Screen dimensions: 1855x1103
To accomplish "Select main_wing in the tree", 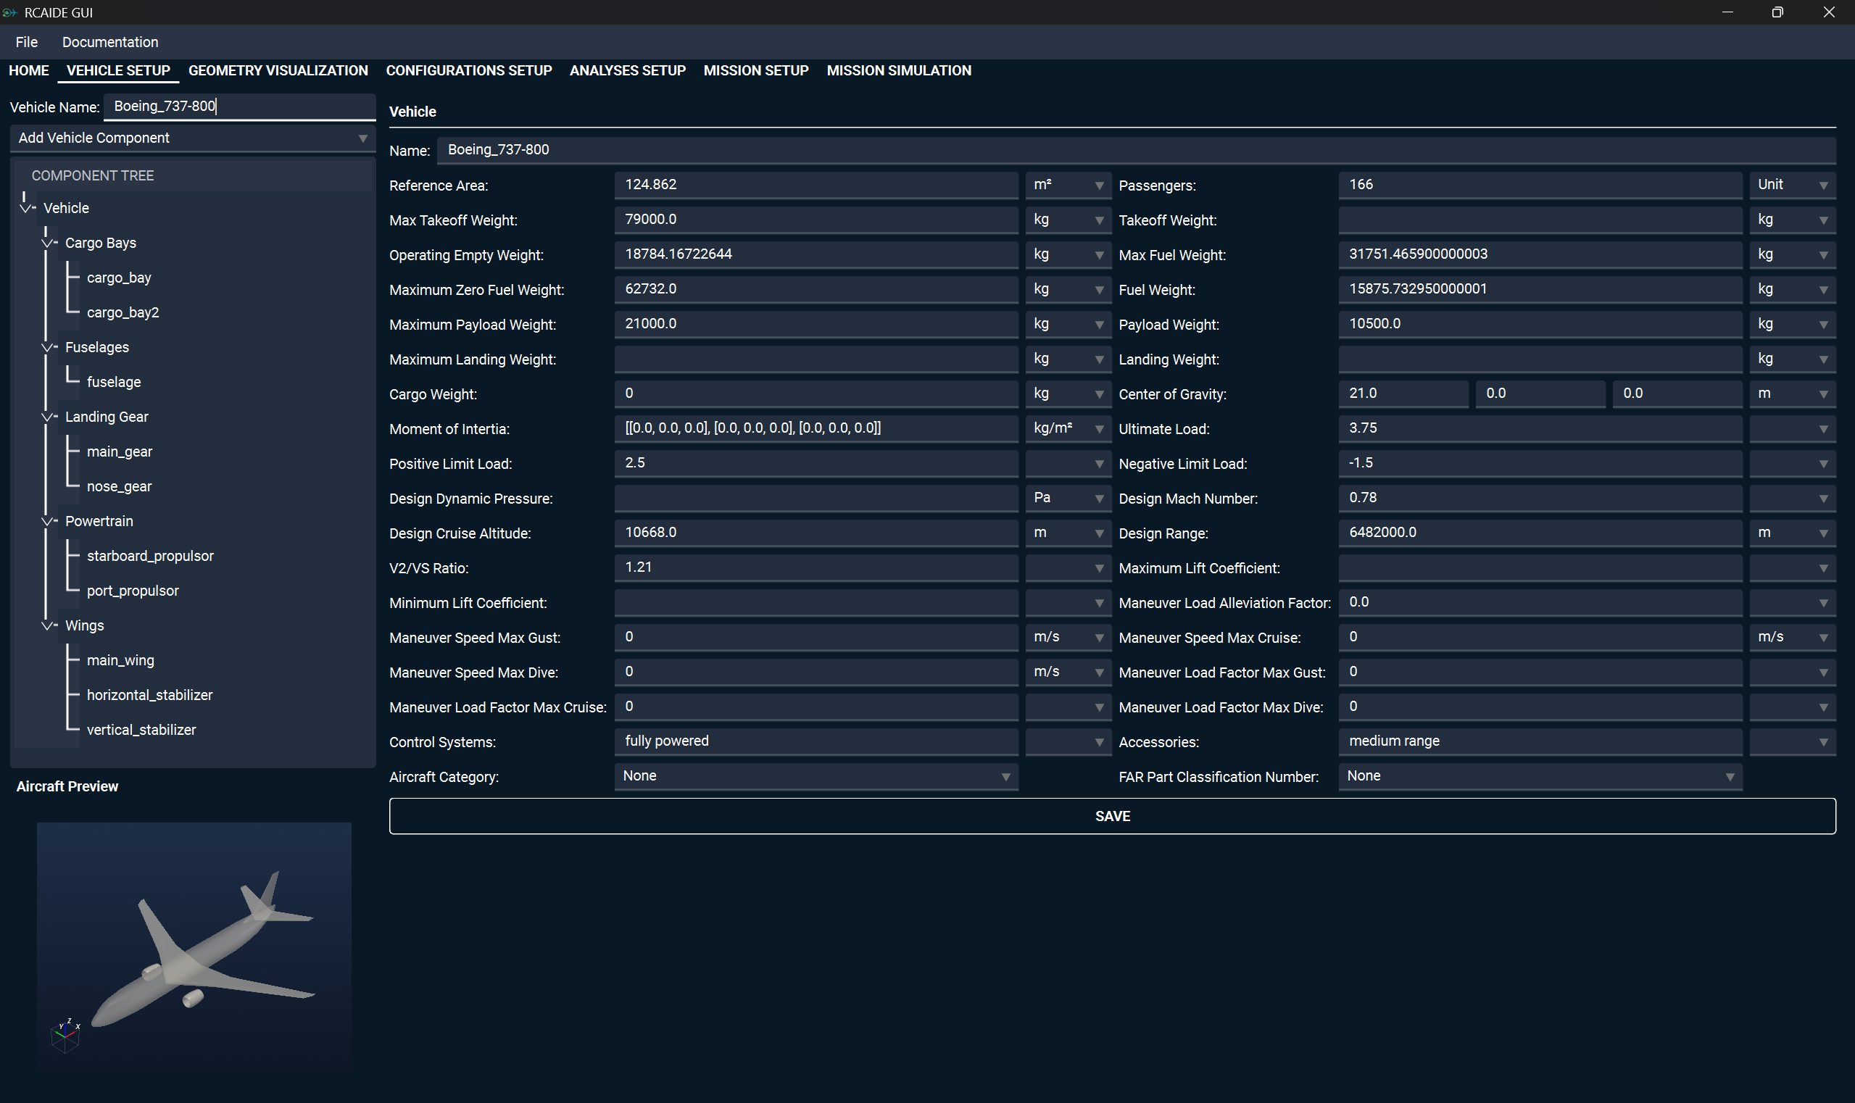I will tap(120, 661).
